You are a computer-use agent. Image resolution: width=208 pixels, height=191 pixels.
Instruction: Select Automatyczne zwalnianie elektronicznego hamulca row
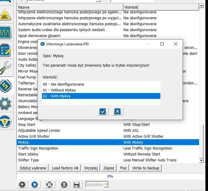108,24
